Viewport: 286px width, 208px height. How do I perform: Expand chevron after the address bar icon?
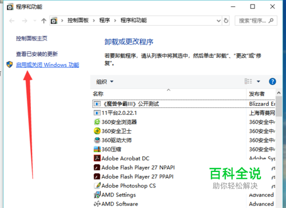pos(62,21)
